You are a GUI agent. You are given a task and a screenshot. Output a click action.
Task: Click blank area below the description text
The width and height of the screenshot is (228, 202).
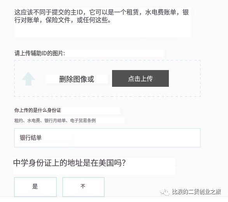pyautogui.click(x=102, y=30)
